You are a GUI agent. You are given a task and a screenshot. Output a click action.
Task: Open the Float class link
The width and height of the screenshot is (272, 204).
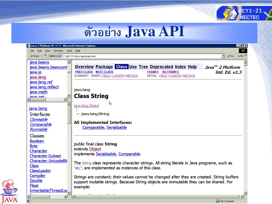pos(34,186)
